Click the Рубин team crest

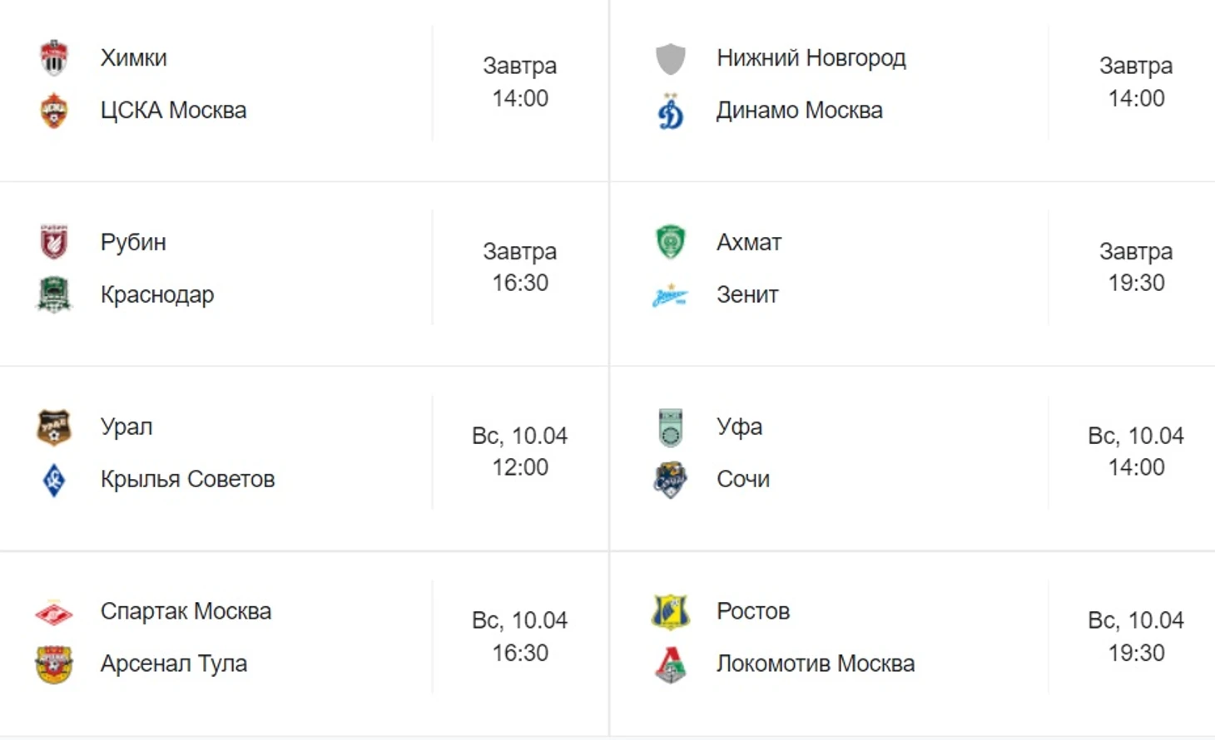click(54, 242)
